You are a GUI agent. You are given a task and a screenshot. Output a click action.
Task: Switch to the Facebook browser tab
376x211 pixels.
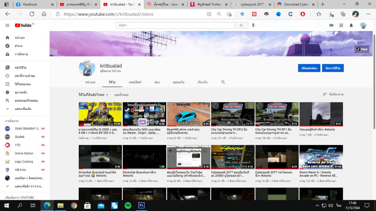point(34,4)
